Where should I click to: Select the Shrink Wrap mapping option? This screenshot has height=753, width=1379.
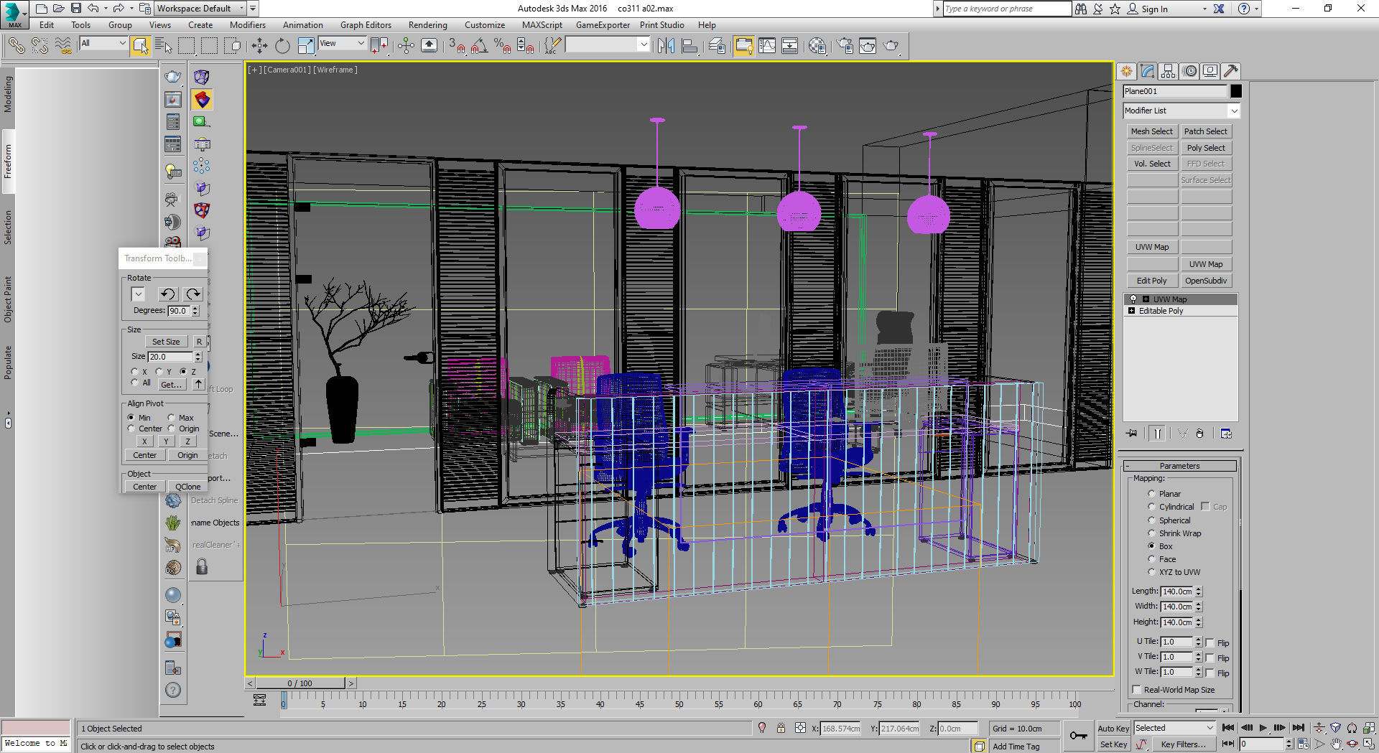[x=1151, y=533]
